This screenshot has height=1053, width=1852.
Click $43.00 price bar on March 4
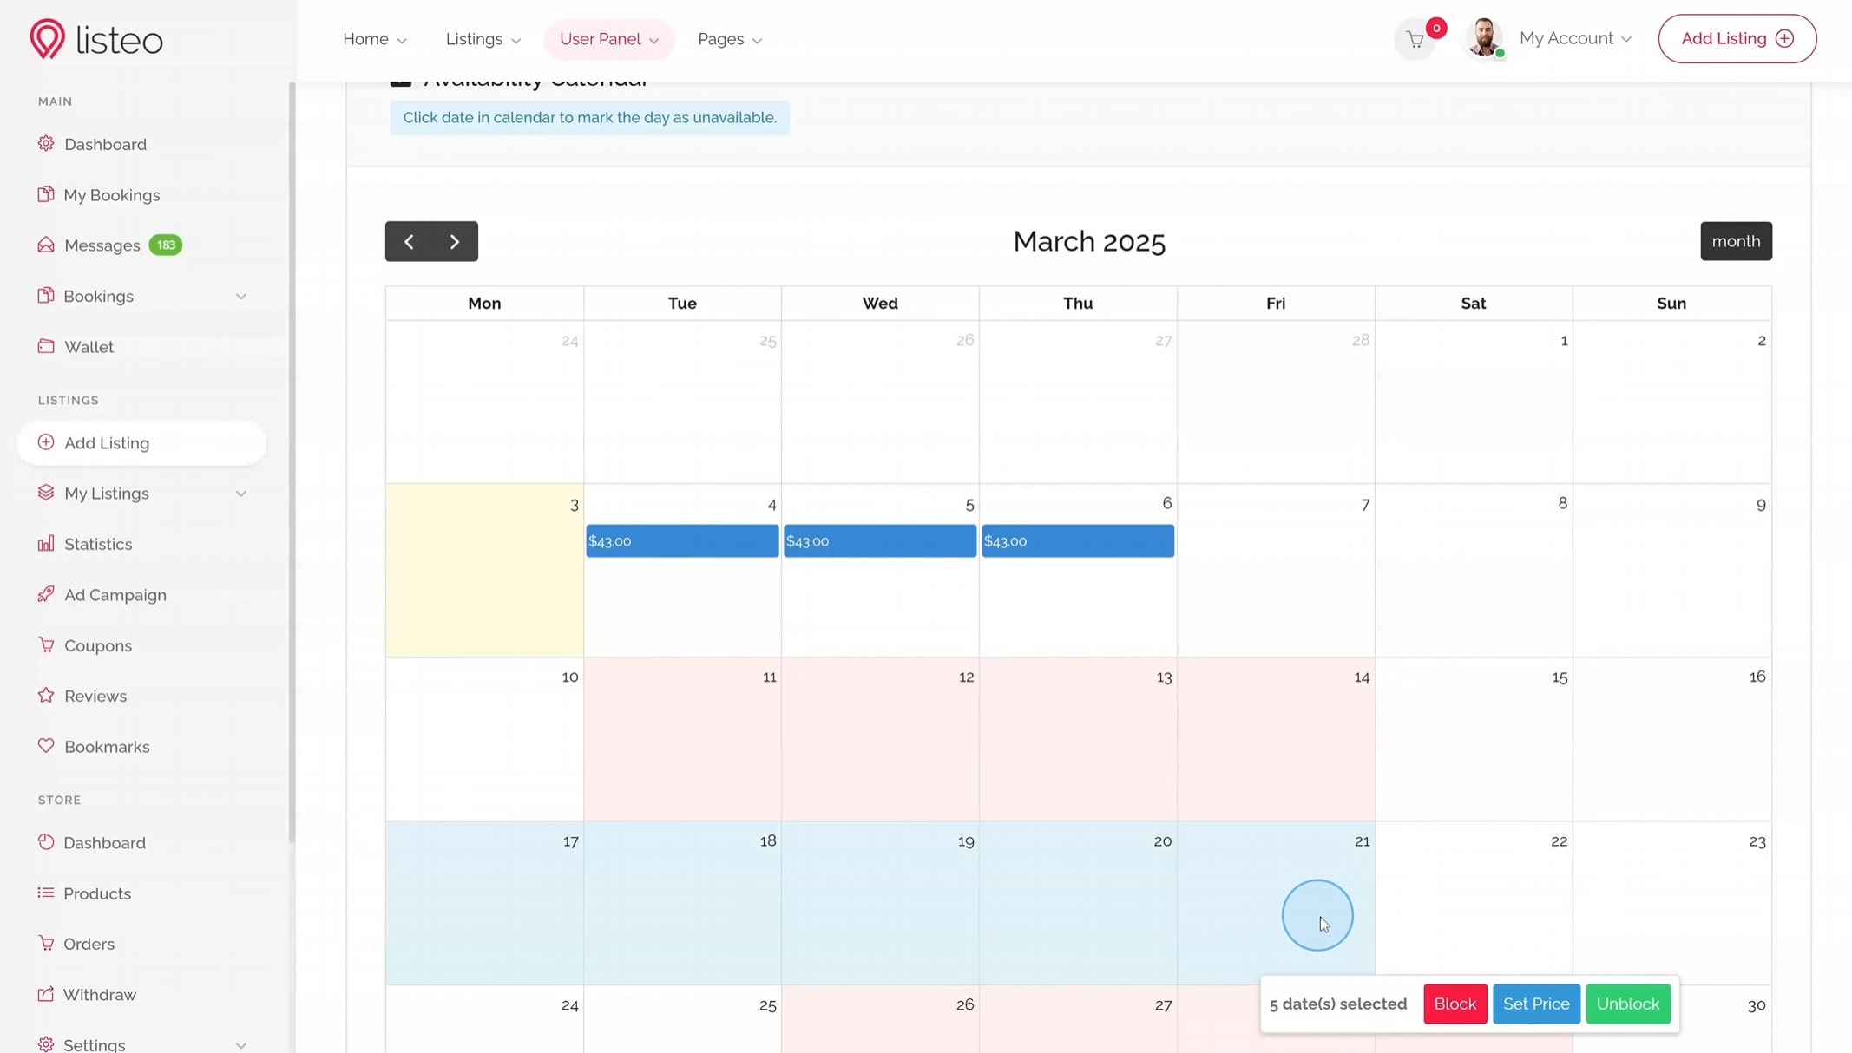pos(681,541)
